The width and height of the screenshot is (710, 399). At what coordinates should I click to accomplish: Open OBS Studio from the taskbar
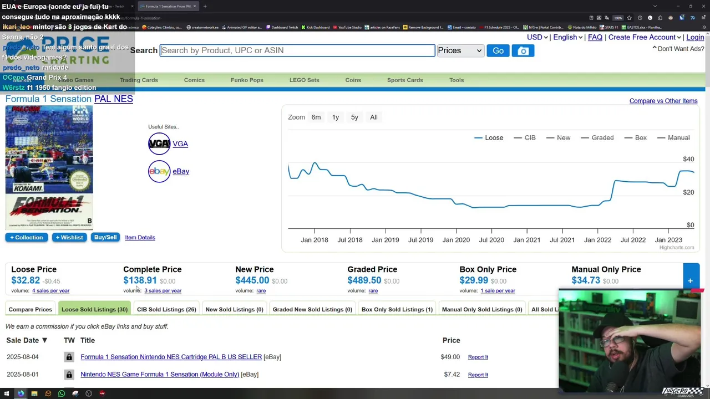click(89, 393)
